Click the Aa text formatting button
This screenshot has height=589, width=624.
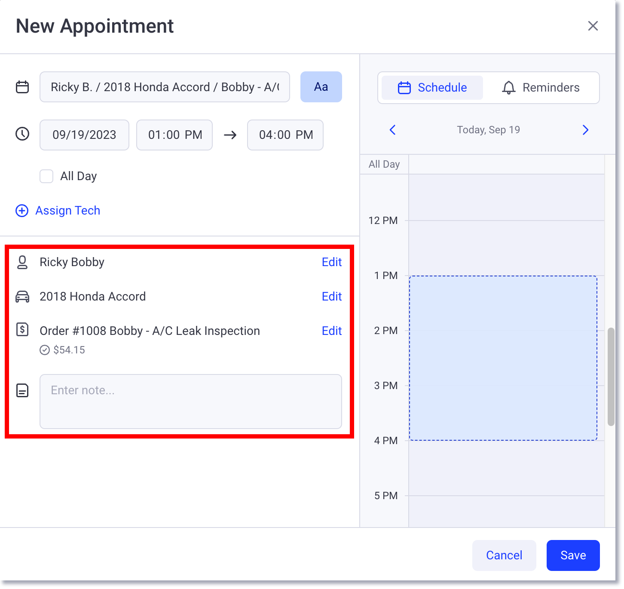point(321,87)
